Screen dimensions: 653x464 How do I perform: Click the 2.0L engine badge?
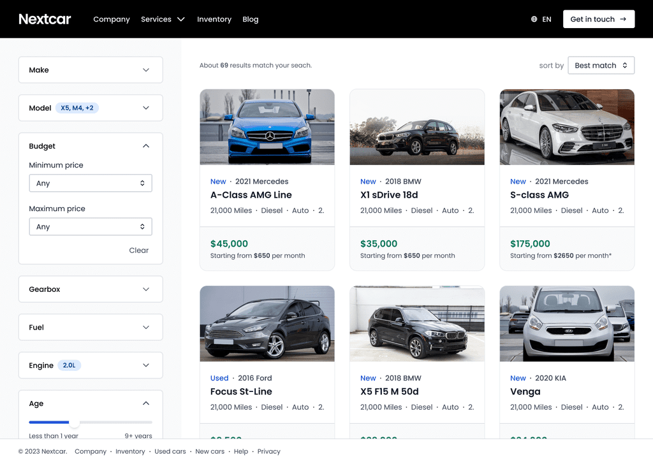69,365
